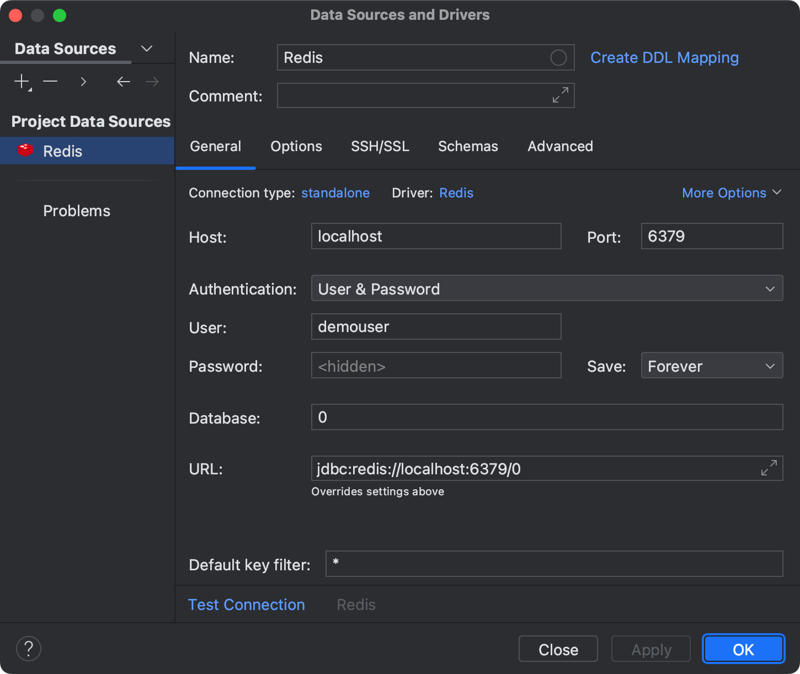
Task: Switch to the SSH/SSL tab
Action: click(x=380, y=146)
